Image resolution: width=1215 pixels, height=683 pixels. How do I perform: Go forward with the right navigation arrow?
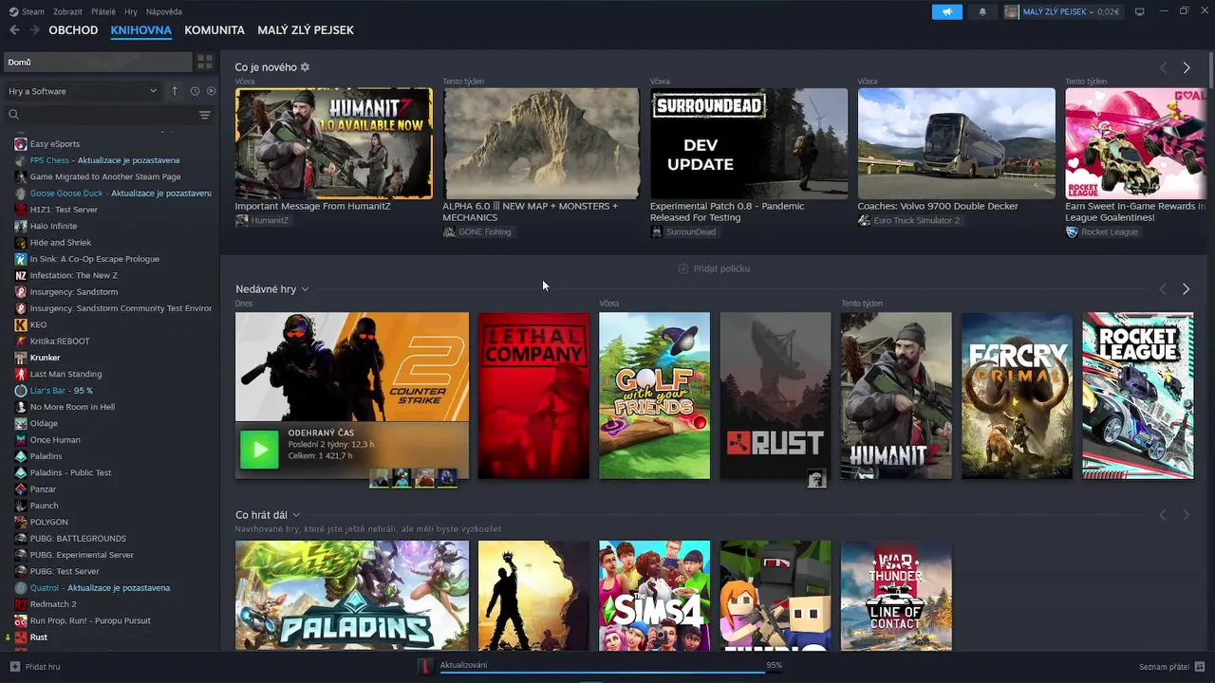35,30
